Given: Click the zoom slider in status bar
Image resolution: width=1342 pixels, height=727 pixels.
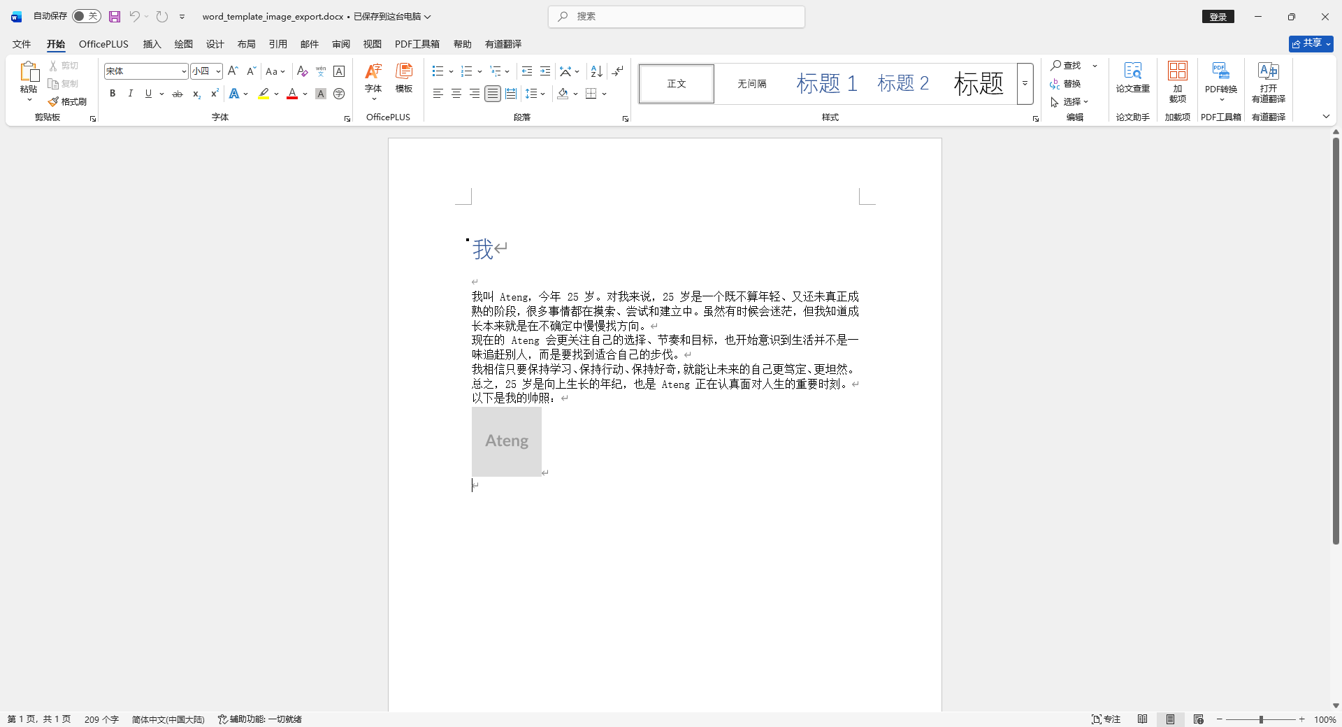Looking at the screenshot, I should (1261, 719).
